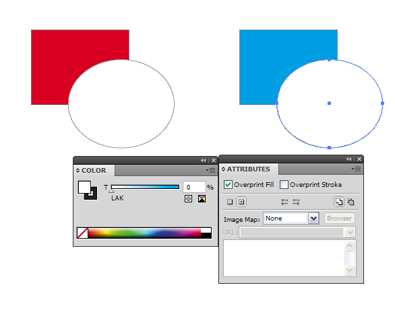Pick white at the spectrum bar's end
The image size is (395, 314).
[206, 231]
